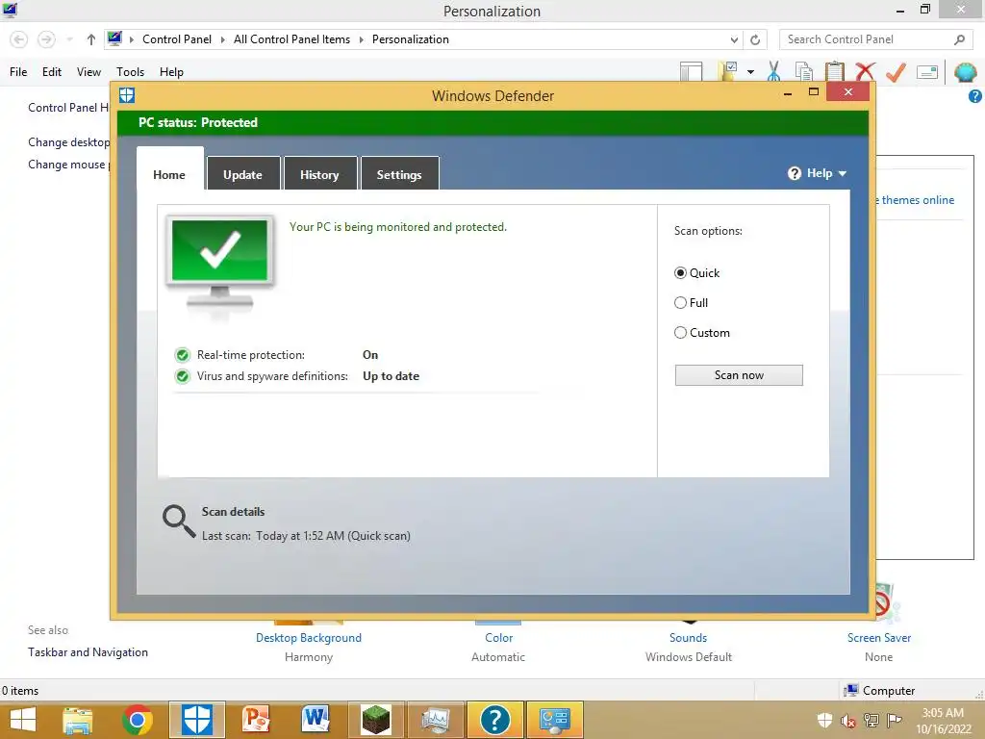Image resolution: width=985 pixels, height=739 pixels.
Task: Open the recent locations dropdown arrow
Action: coord(69,39)
